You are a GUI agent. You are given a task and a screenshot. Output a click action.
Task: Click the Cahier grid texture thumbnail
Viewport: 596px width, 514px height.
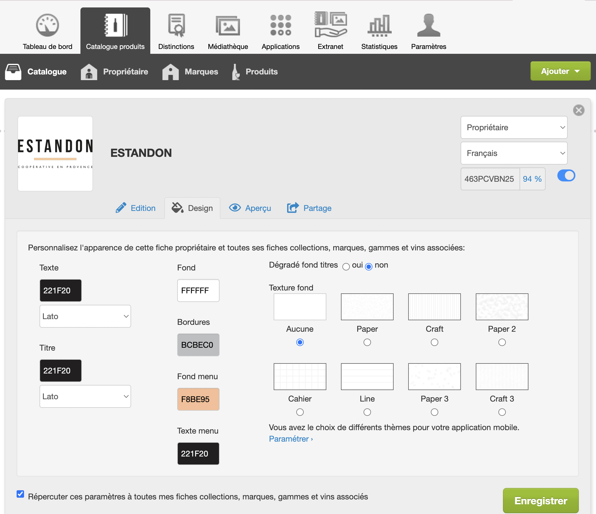(x=300, y=377)
